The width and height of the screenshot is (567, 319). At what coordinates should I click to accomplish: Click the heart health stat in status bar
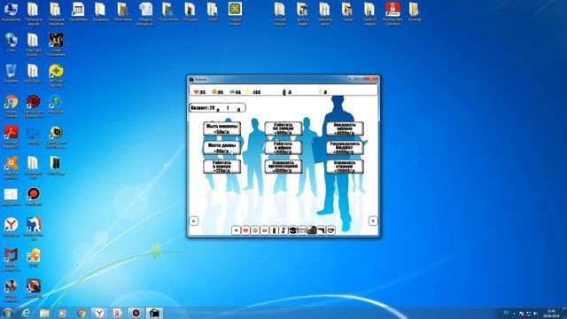[199, 92]
